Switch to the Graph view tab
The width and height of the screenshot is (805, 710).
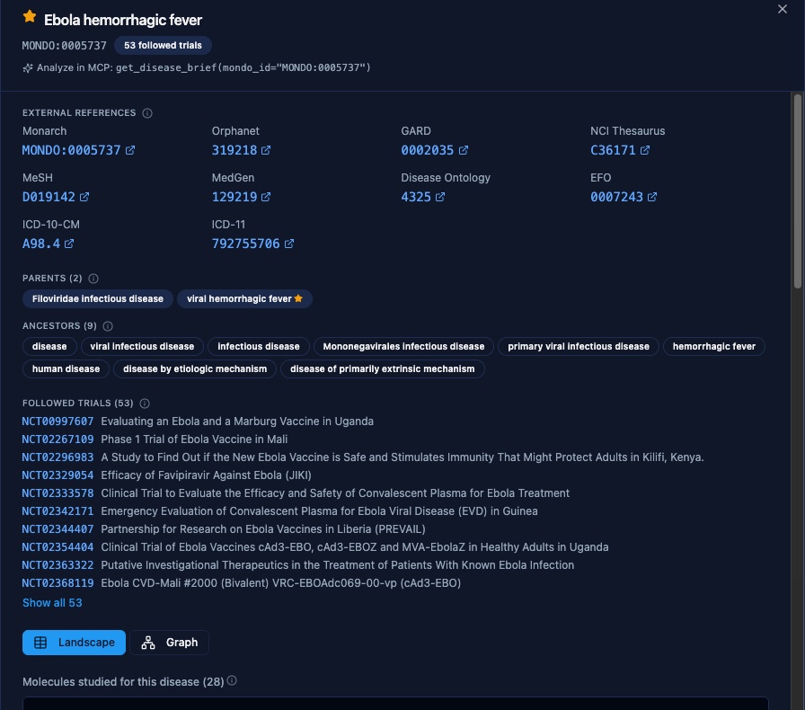(170, 643)
